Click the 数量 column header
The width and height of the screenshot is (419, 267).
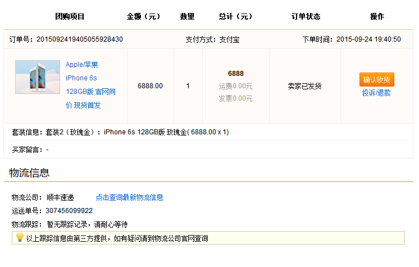pyautogui.click(x=187, y=17)
